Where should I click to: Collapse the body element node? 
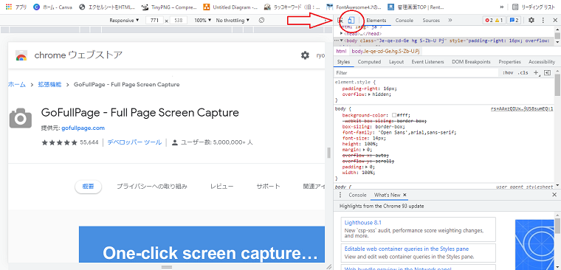pos(342,41)
